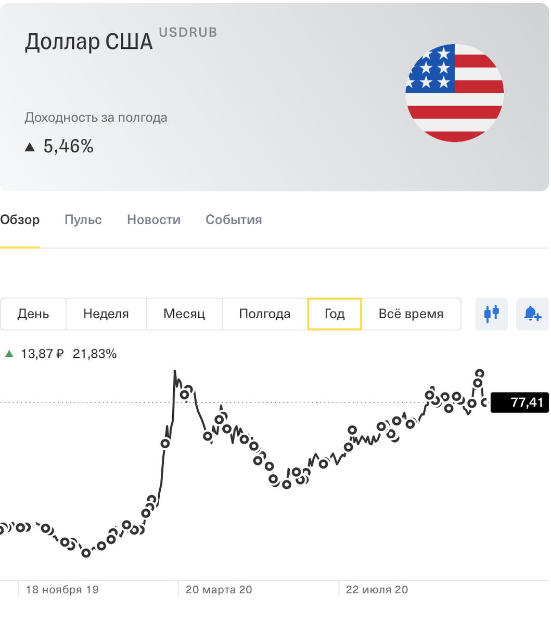Add a price alert bell icon
Viewport: 551px width, 624px height.
click(533, 314)
